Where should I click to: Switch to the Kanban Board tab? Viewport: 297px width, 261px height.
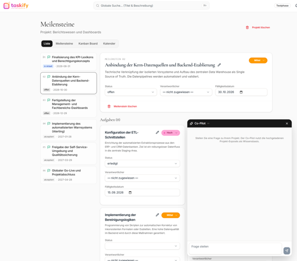pos(88,44)
